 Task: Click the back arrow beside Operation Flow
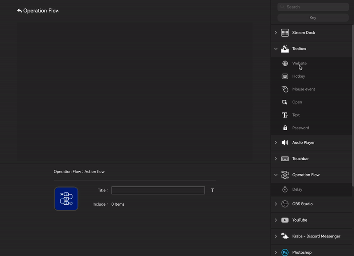[19, 11]
